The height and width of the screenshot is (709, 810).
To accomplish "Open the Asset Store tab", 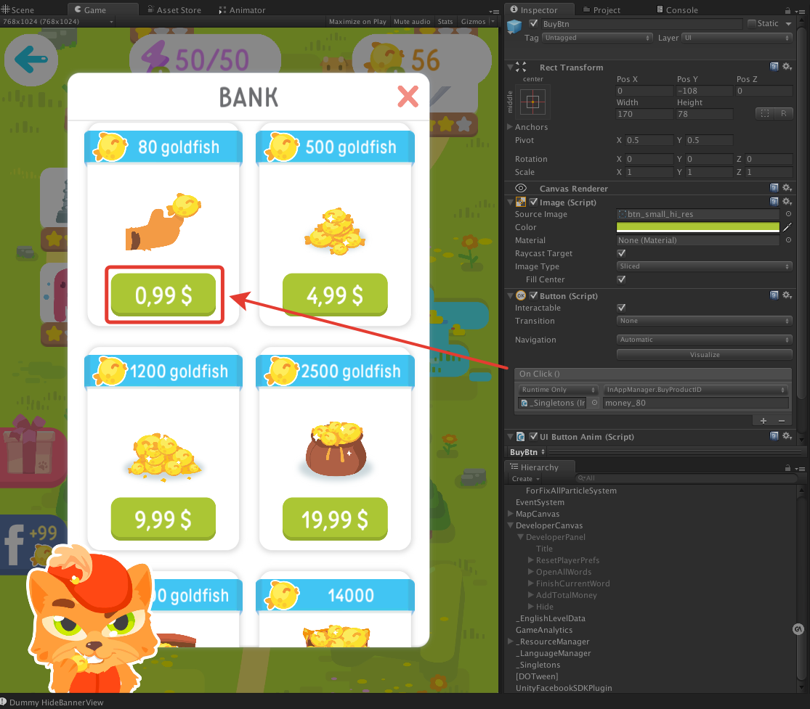I will tap(174, 10).
